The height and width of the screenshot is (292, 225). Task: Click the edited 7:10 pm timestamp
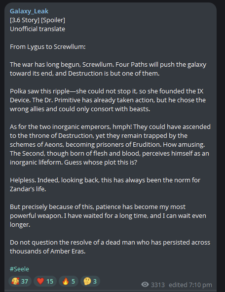pyautogui.click(x=190, y=285)
